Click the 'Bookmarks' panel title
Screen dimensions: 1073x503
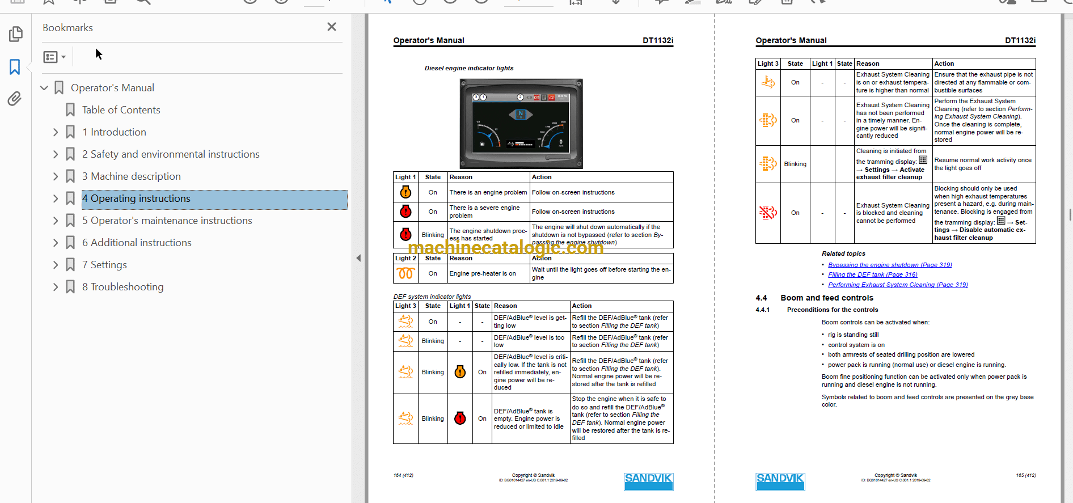pyautogui.click(x=67, y=28)
